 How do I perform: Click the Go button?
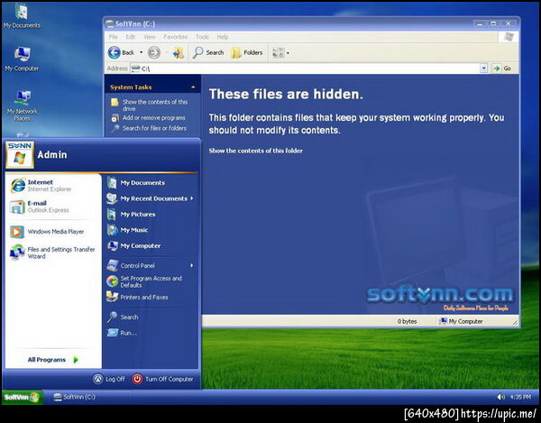[x=502, y=69]
